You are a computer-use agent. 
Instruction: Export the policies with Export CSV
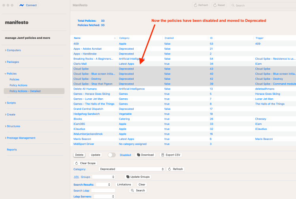171,155
